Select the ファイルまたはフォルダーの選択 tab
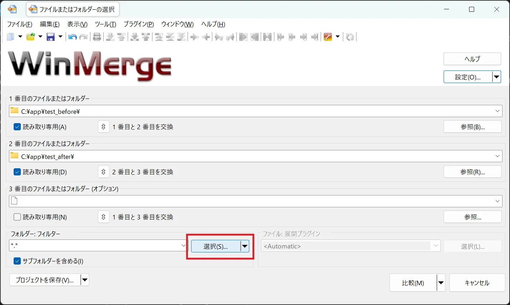The height and width of the screenshot is (305, 510). pos(73,9)
